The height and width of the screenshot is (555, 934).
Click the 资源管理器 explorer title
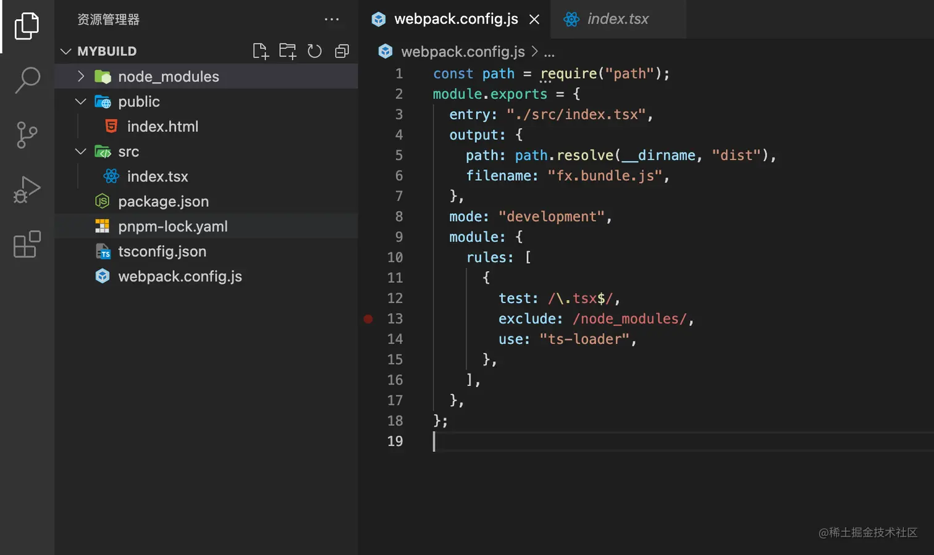(108, 20)
